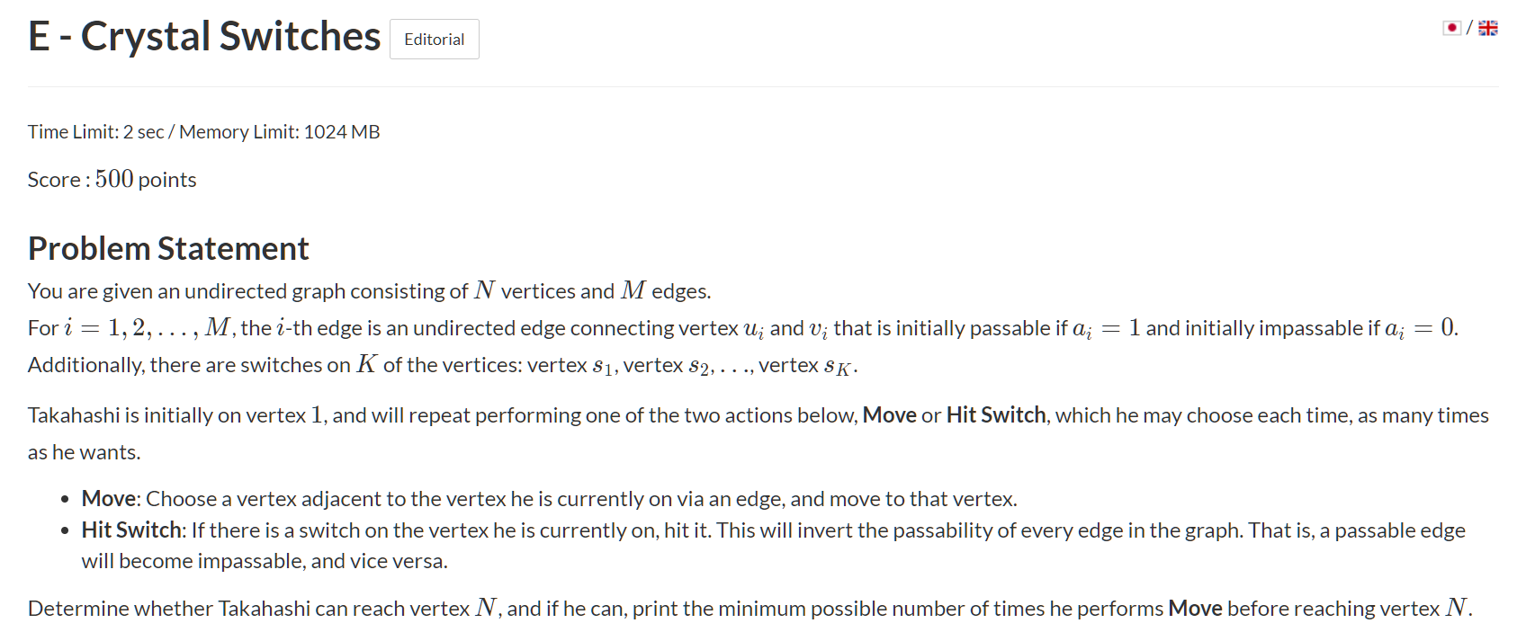Click the 'a_i = 0' math expression
This screenshot has height=641, width=1526.
[x=1421, y=328]
